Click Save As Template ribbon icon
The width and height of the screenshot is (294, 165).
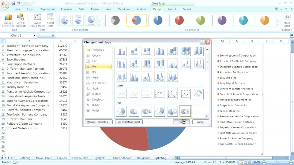pyautogui.click(x=21, y=20)
